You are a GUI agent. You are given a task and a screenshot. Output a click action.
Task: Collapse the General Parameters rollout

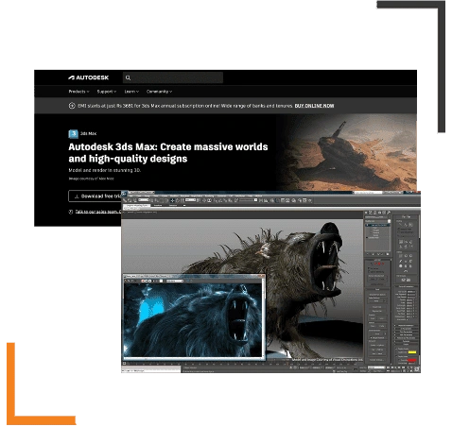coord(406,286)
